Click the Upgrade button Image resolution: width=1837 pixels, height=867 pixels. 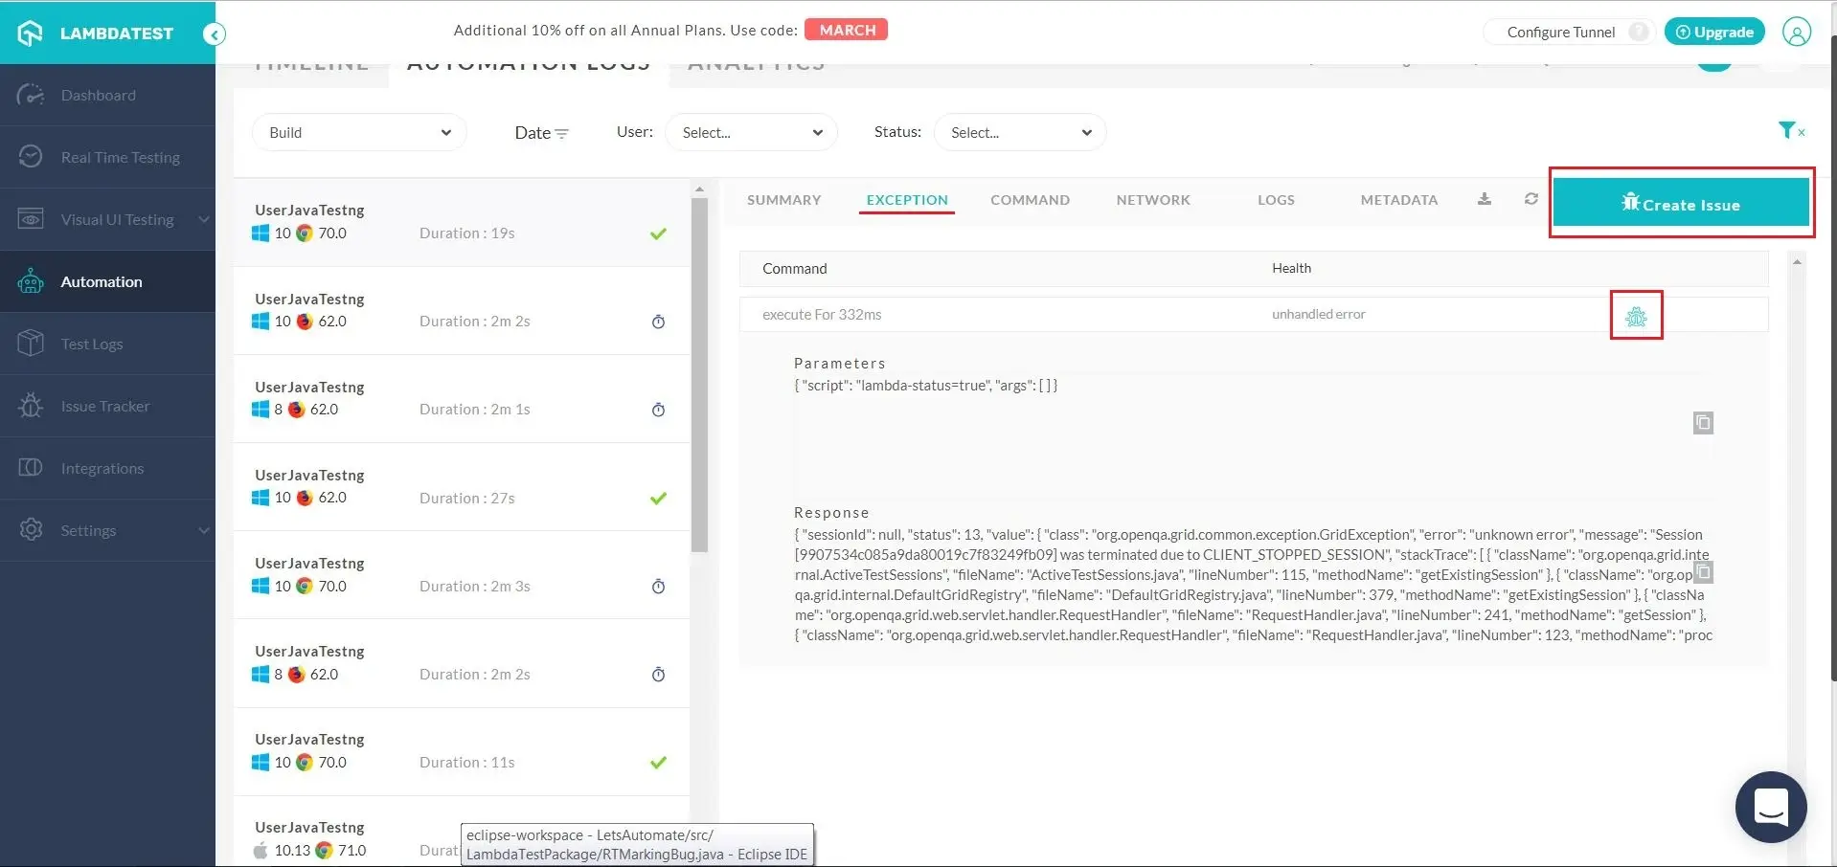coord(1713,32)
